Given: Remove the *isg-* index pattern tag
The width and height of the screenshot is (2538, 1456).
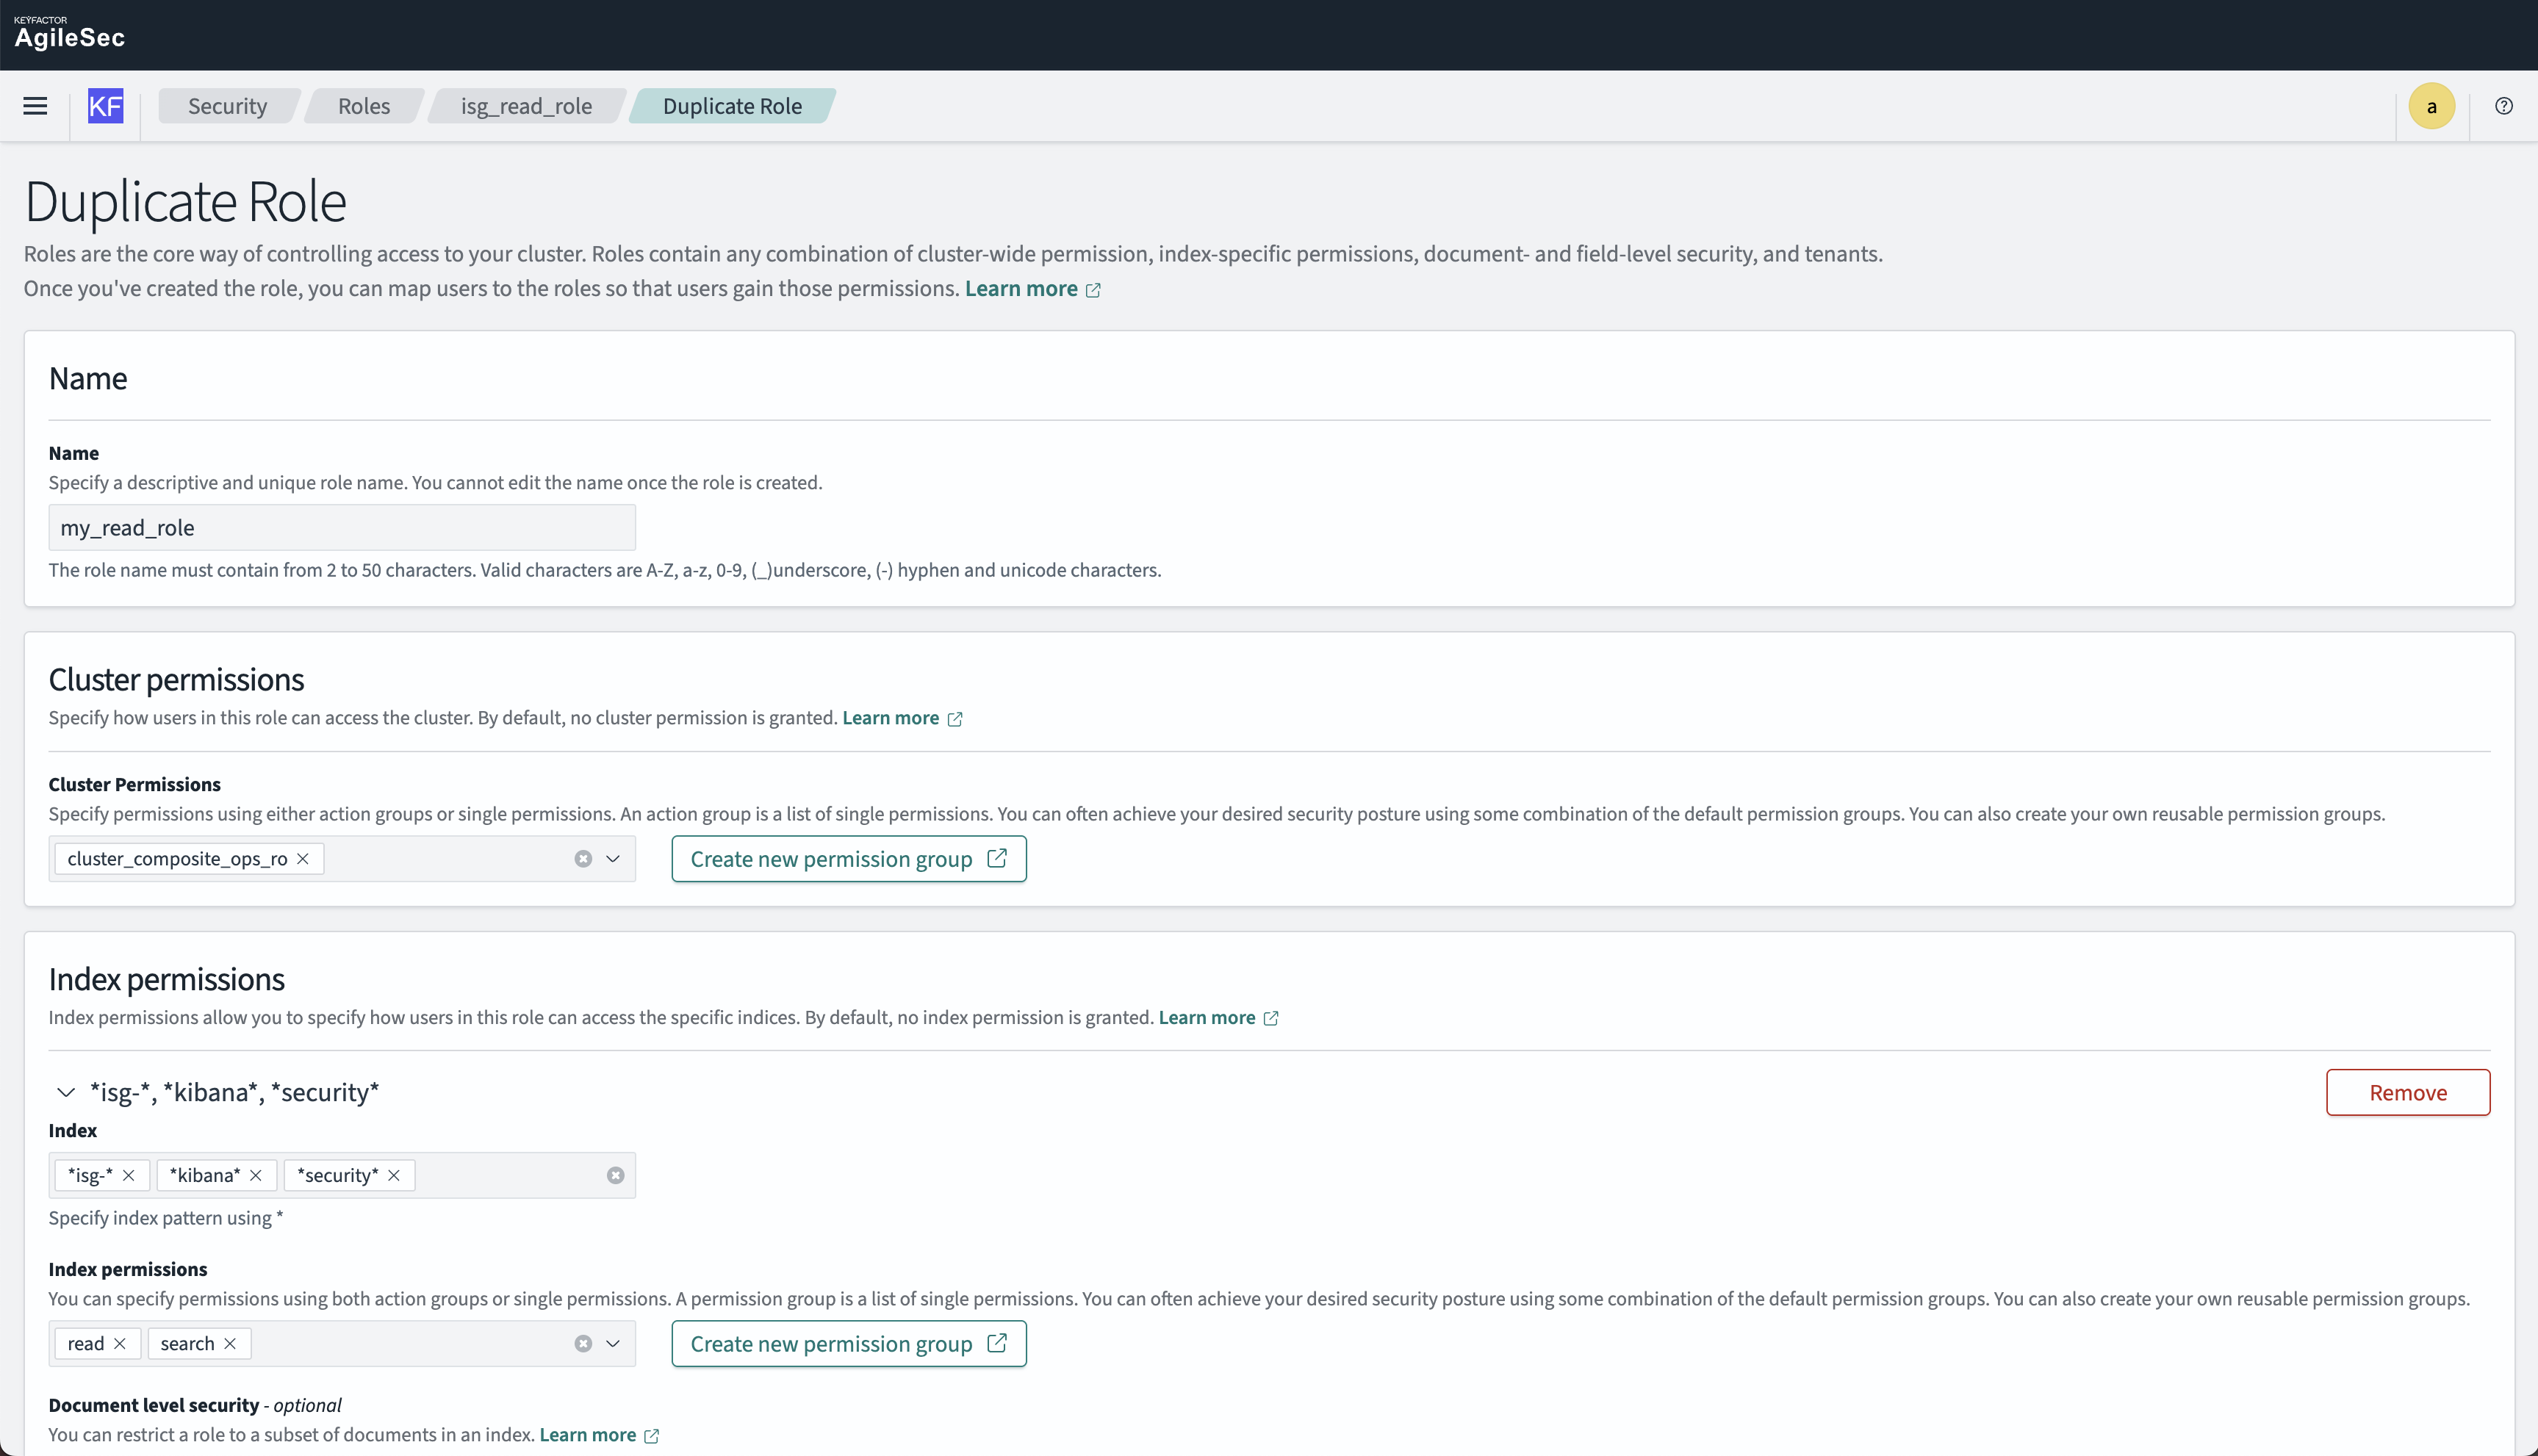Looking at the screenshot, I should point(129,1176).
